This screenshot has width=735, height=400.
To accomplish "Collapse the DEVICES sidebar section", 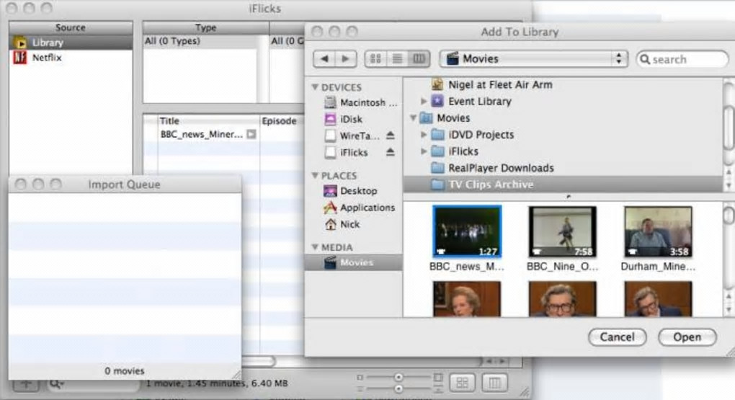I will click(315, 87).
